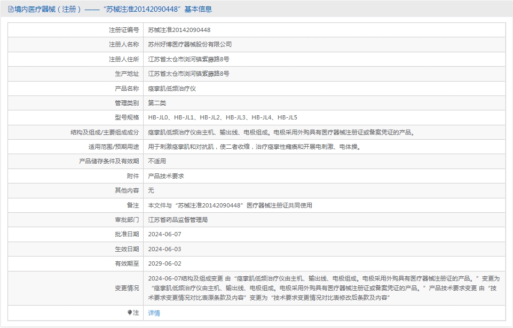Image resolution: width=513 pixels, height=328 pixels.
Task: Click registrant name 苏州好博医疗器械股份有限公司
Action: 190,44
